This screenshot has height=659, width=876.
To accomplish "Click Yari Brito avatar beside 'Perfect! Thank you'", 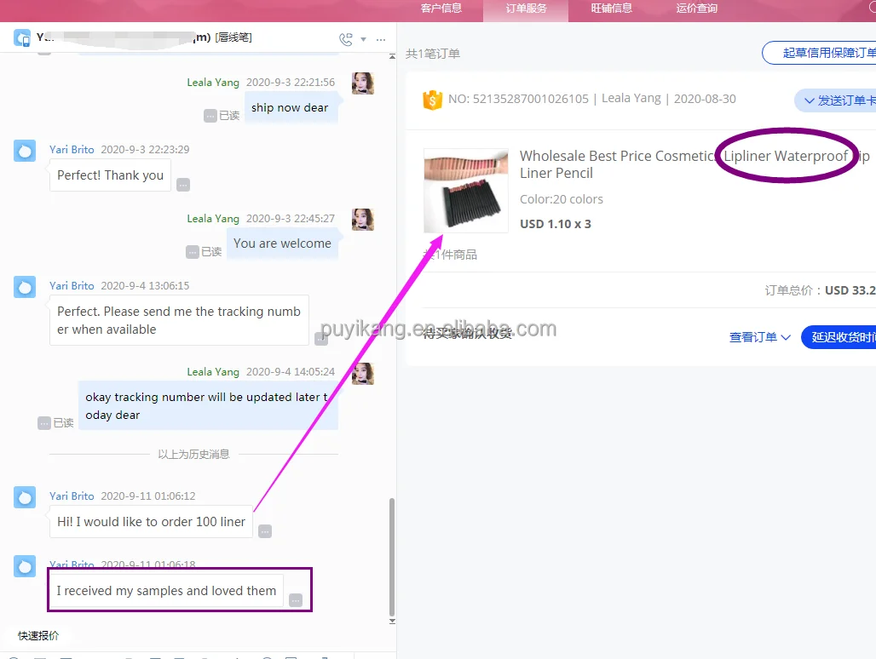I will [25, 151].
